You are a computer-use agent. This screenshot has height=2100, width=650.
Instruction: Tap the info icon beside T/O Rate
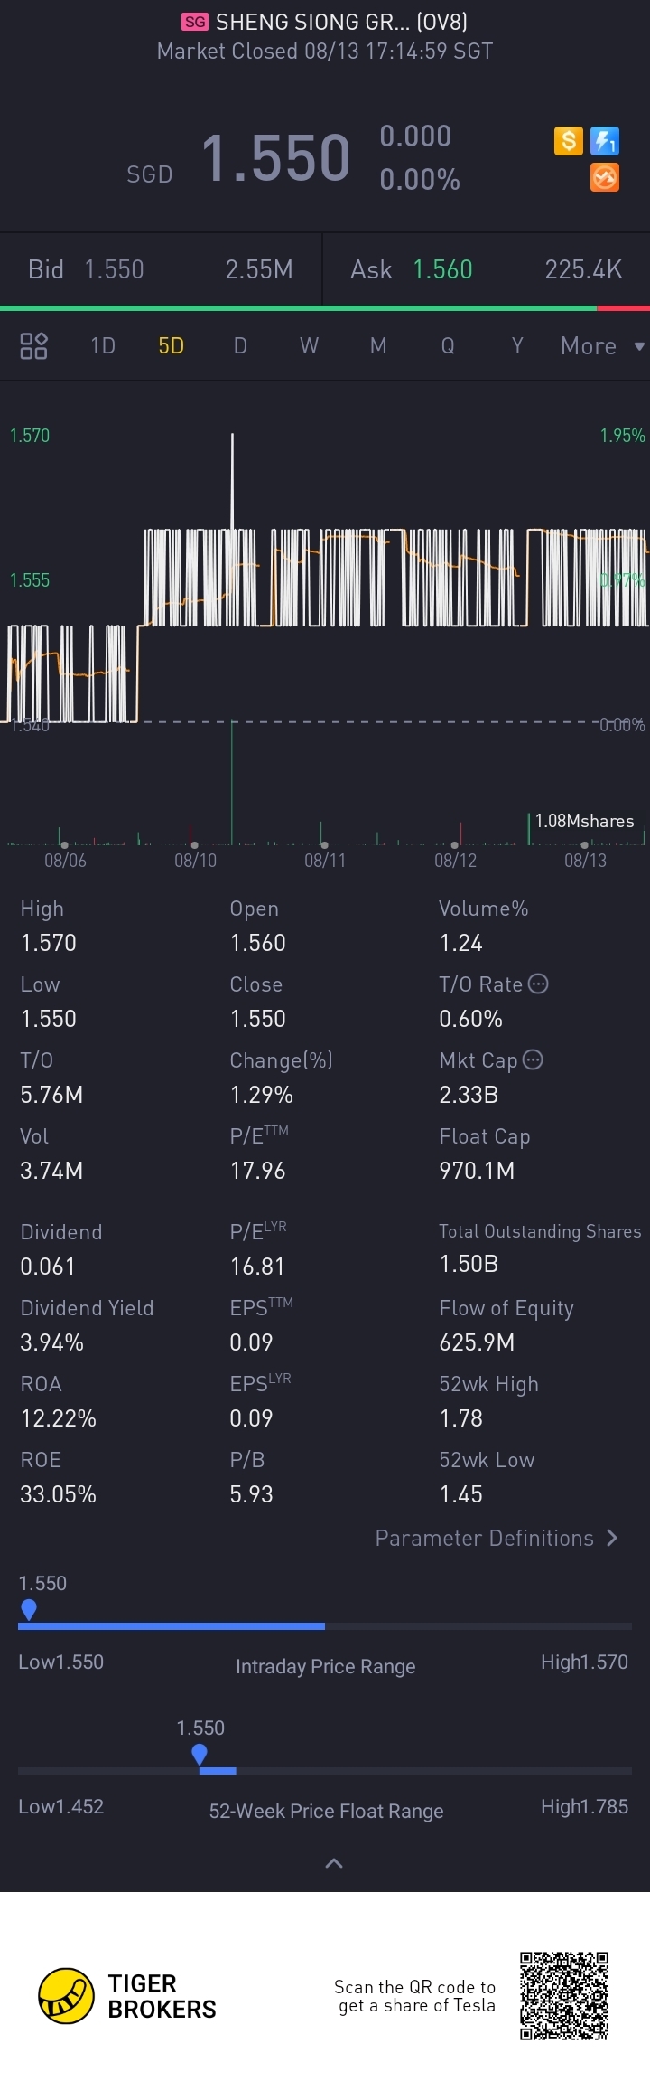point(538,984)
